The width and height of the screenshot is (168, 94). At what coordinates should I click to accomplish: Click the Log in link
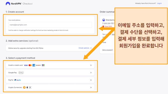[x=159, y=3]
